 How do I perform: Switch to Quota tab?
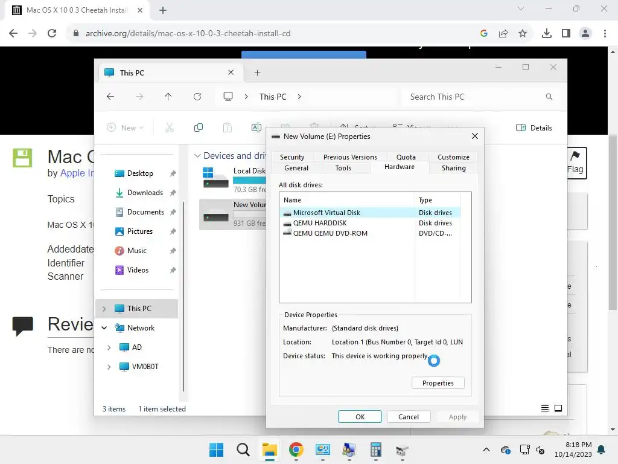pos(406,157)
